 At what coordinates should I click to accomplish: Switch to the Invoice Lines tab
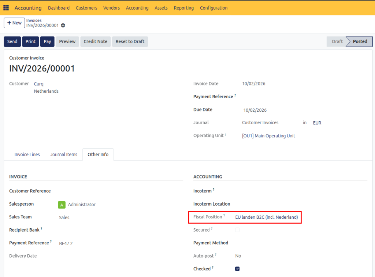tap(27, 155)
